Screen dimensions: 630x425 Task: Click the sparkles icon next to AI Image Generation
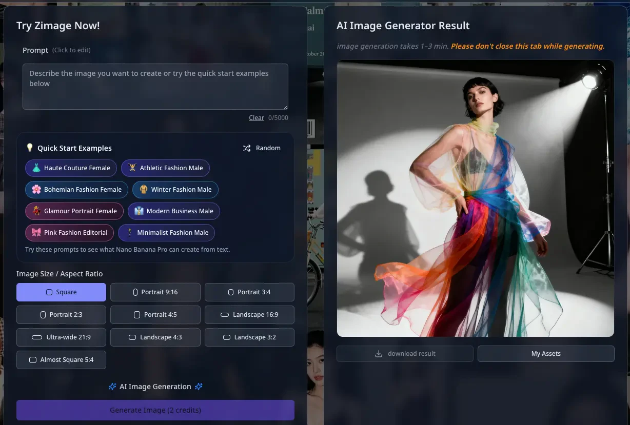pos(113,387)
